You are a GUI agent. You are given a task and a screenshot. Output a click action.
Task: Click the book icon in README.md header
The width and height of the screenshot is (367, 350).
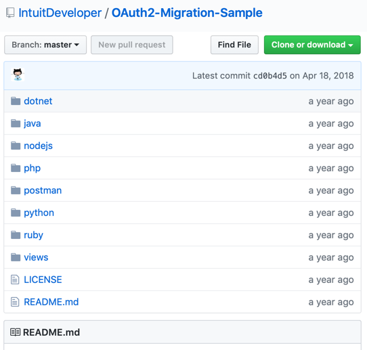(15, 332)
